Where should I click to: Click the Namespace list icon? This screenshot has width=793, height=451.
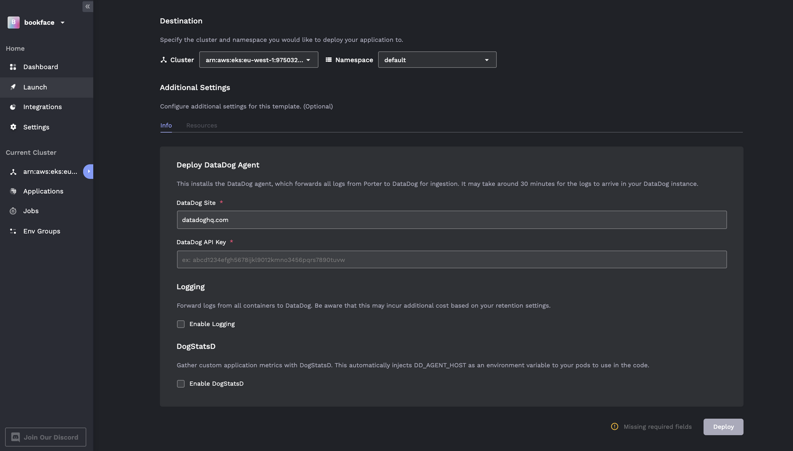point(329,60)
